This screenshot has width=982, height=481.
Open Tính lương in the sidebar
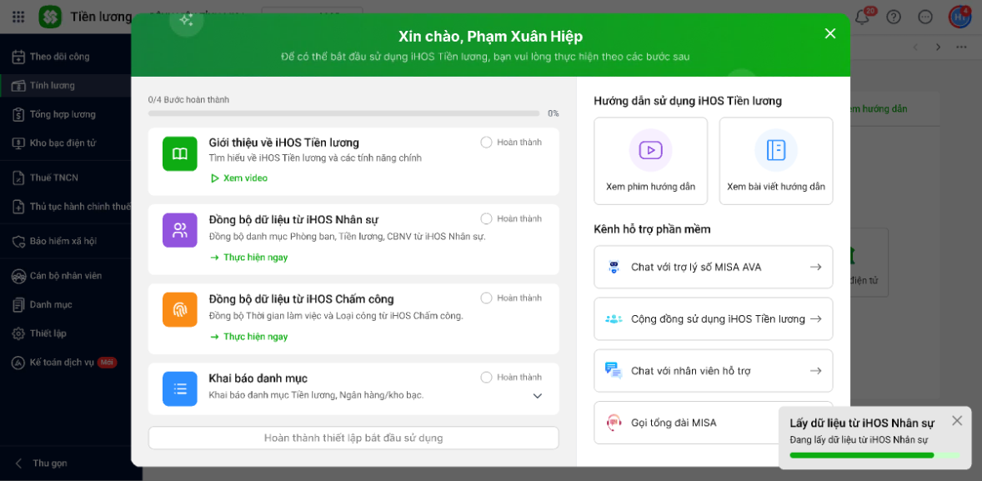[66, 86]
